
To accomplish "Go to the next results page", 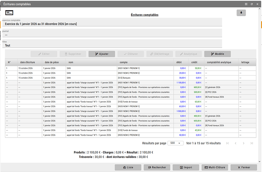I will pyautogui.click(x=243, y=143).
